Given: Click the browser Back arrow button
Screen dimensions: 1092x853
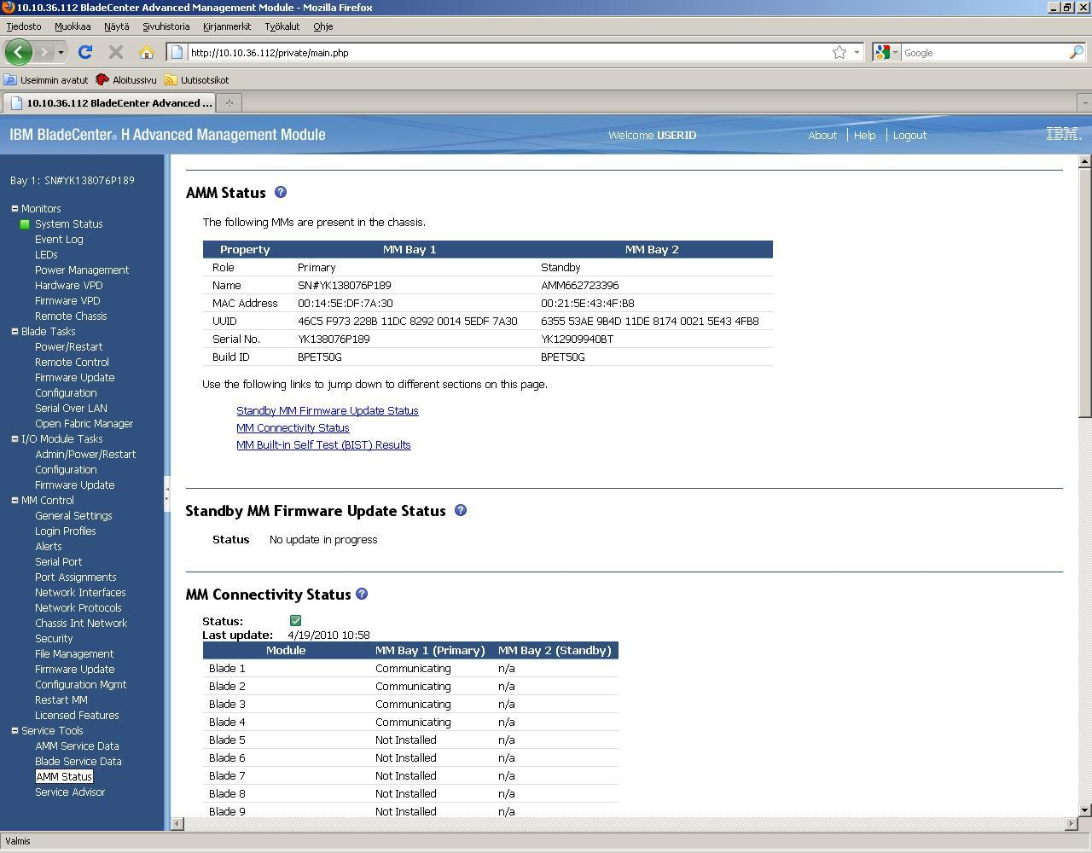Looking at the screenshot, I should (18, 52).
